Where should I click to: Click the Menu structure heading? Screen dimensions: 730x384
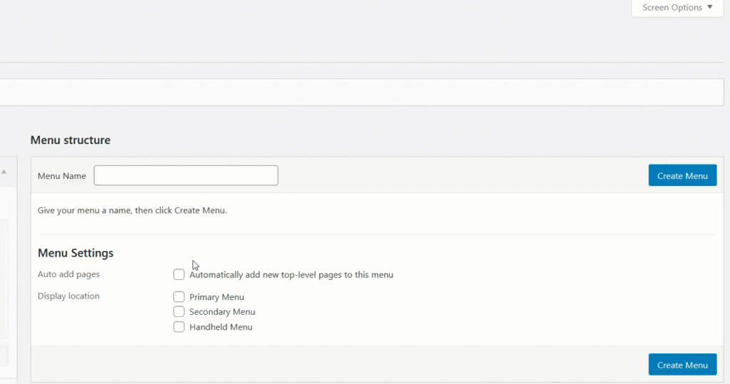[x=71, y=140]
